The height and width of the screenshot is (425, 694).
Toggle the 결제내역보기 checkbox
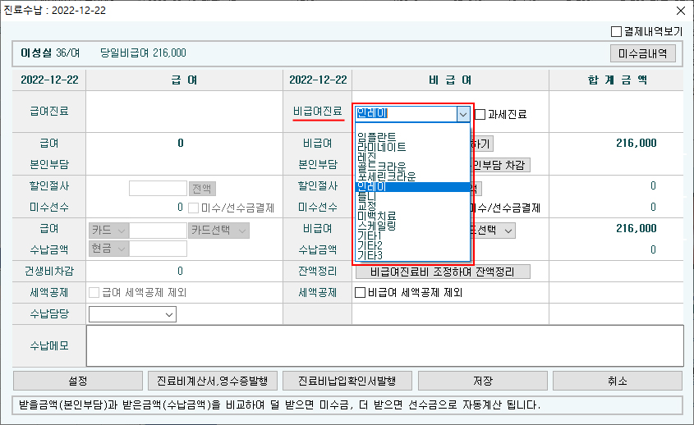click(x=617, y=32)
